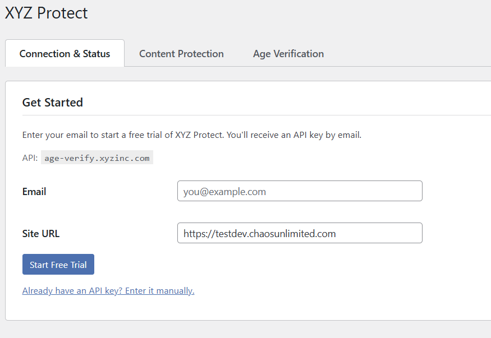Click the API label next to the address
The height and width of the screenshot is (338, 491).
coord(28,157)
